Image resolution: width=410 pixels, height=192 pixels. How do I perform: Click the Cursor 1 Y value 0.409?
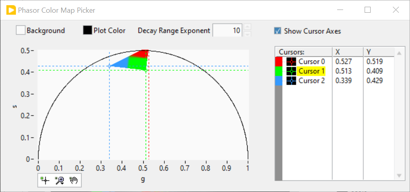pyautogui.click(x=375, y=71)
